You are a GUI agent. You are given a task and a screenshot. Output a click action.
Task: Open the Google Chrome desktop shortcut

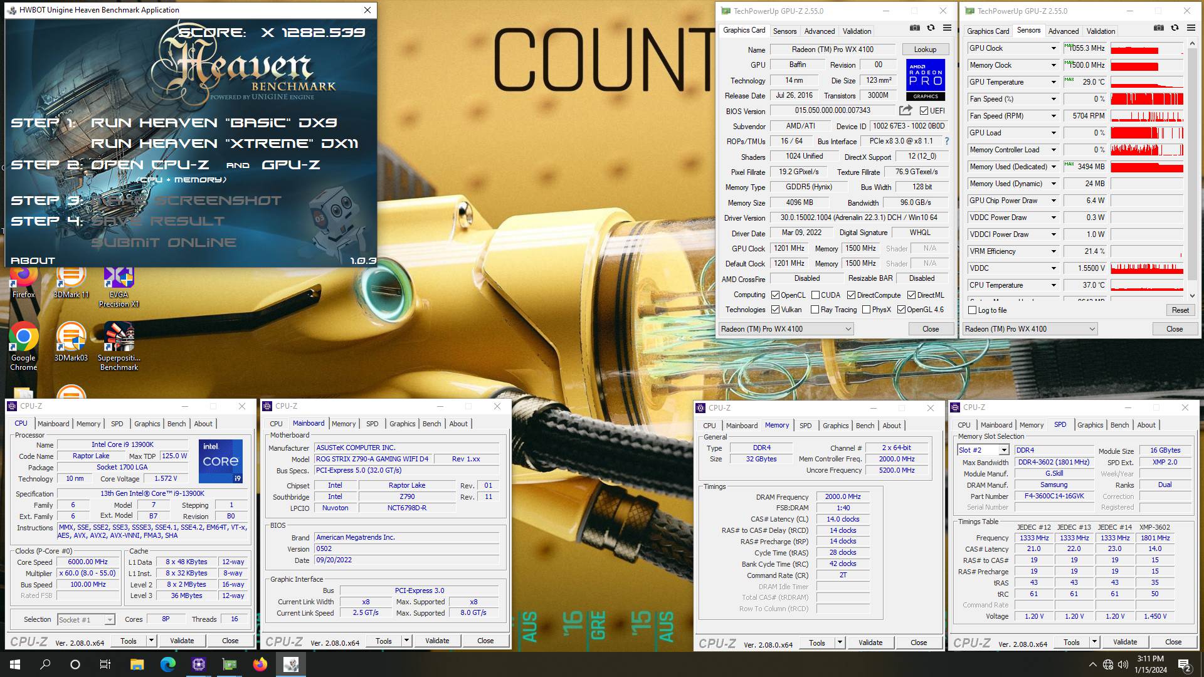23,346
